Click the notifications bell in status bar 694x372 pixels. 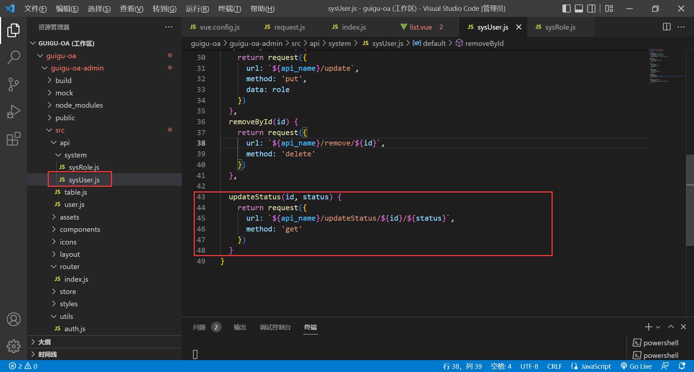tap(682, 366)
